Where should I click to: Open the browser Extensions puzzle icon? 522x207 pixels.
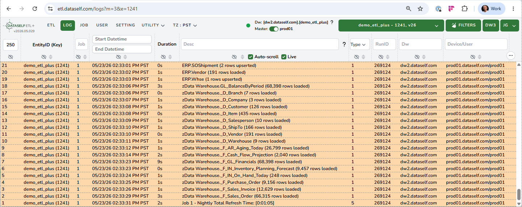tap(464, 9)
